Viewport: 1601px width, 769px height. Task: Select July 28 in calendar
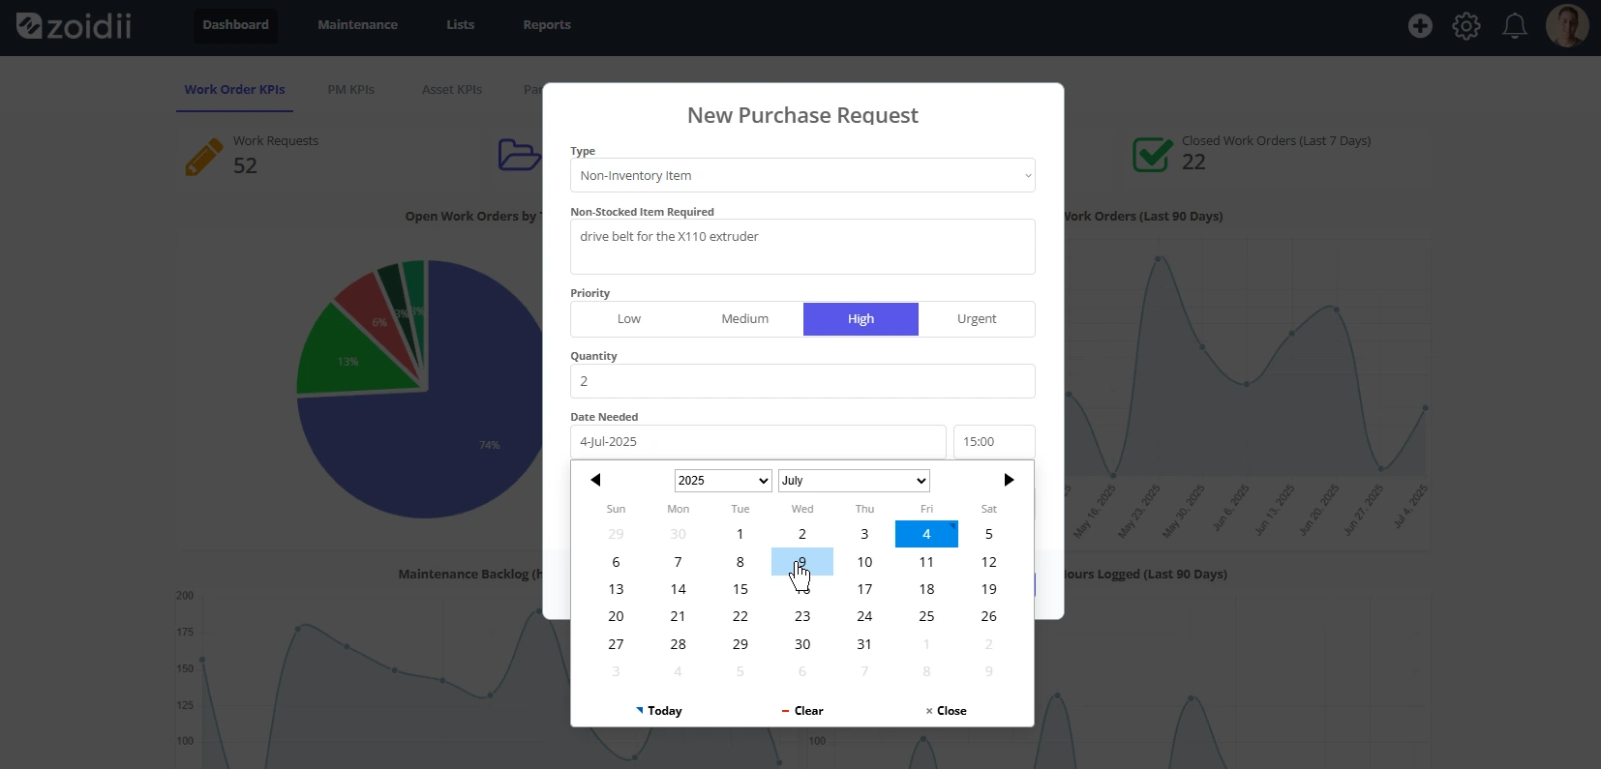tap(679, 644)
